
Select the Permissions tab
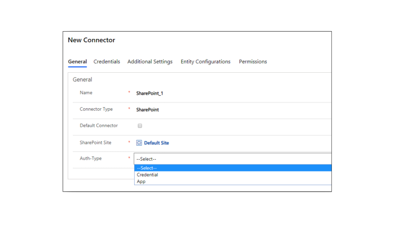[253, 62]
